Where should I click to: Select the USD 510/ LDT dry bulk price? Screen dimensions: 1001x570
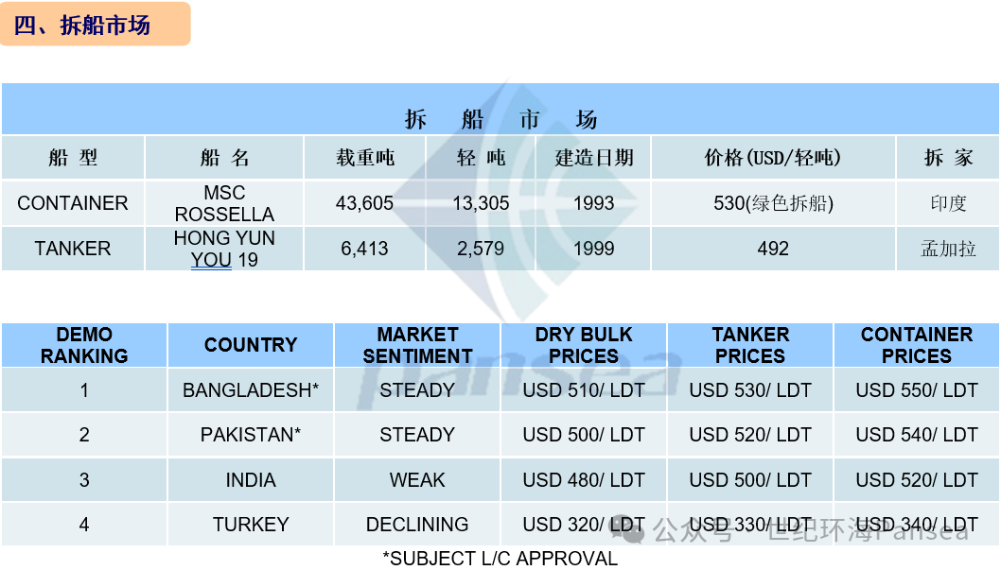coord(584,390)
